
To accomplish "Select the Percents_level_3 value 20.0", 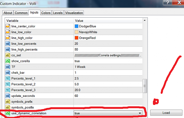I will [77, 90].
